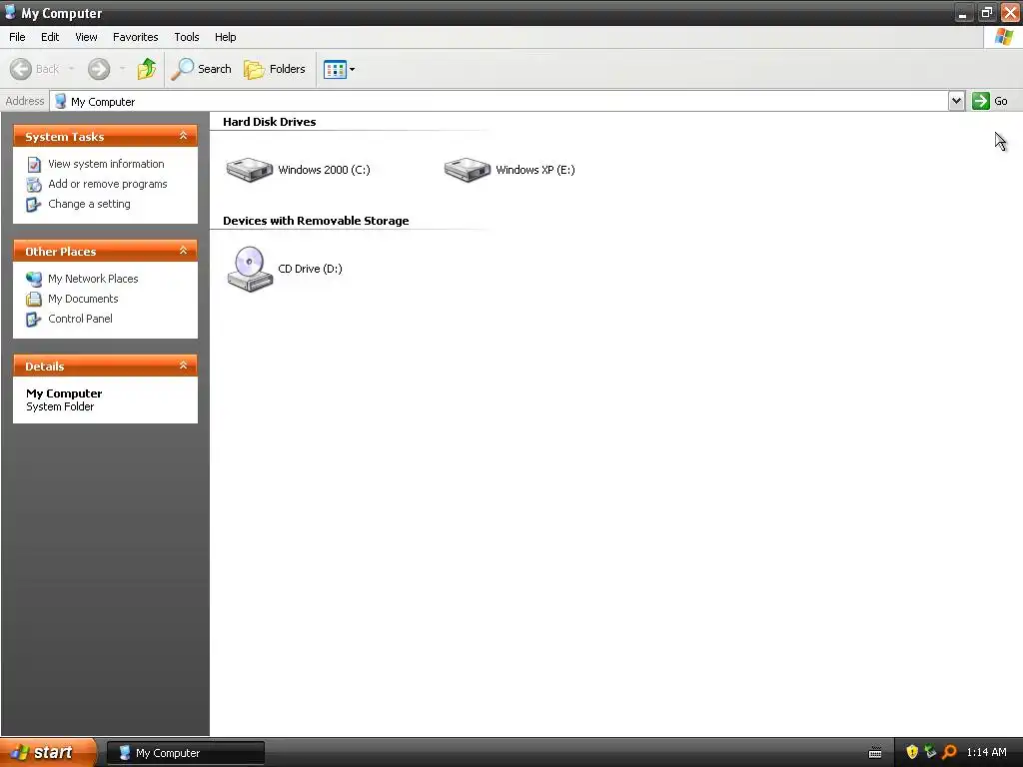
Task: Click the My Documents folder icon
Action: tap(34, 300)
